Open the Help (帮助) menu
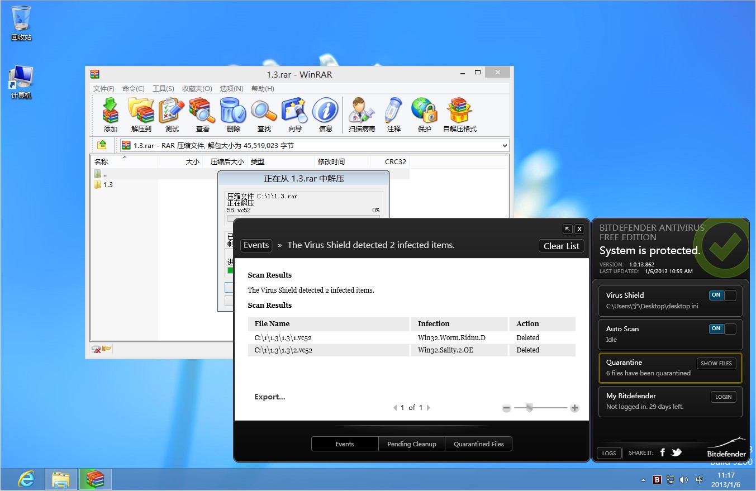Screen dimensions: 756x491 point(263,89)
